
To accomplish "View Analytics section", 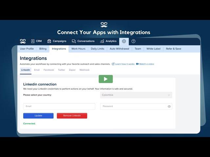I will coord(108,41).
